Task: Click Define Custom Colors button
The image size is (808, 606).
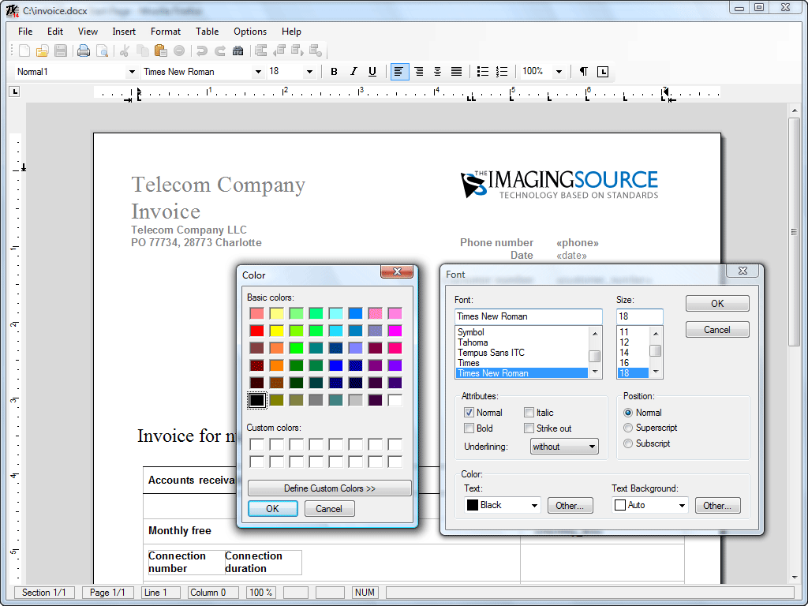Action: coord(329,488)
